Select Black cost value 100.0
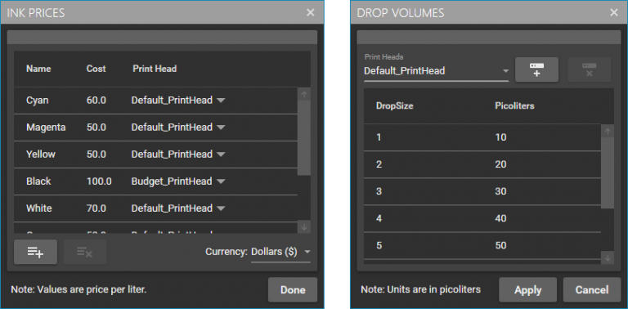This screenshot has width=628, height=309. (x=99, y=181)
